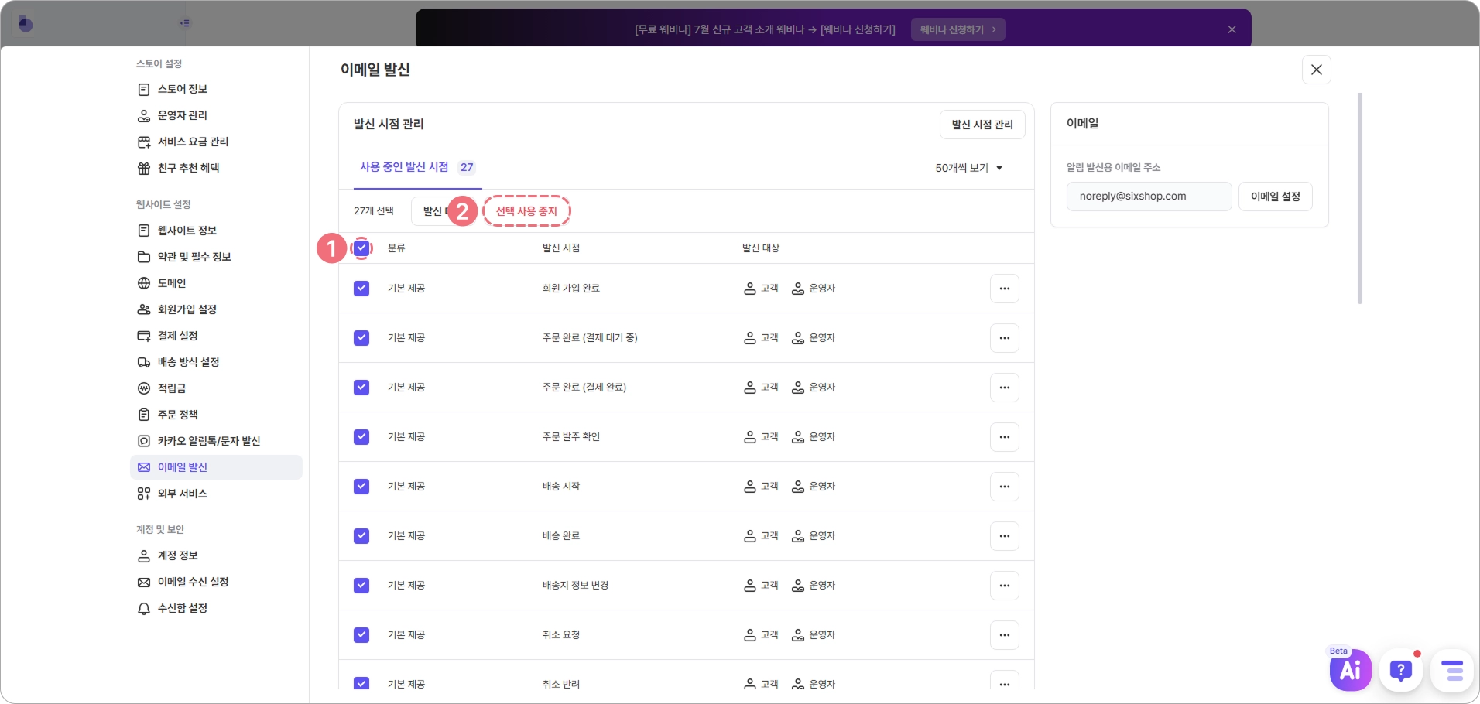
Task: Switch to 사용 중인 발신 시점 tab
Action: (417, 167)
